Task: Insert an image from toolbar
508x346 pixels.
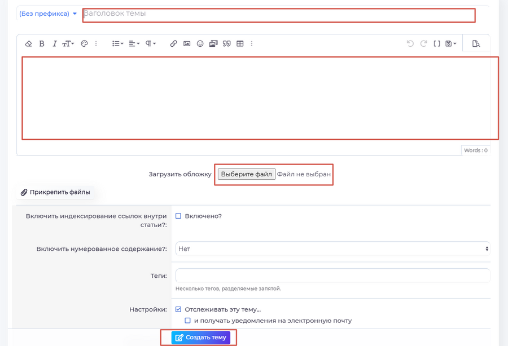Action: (187, 43)
